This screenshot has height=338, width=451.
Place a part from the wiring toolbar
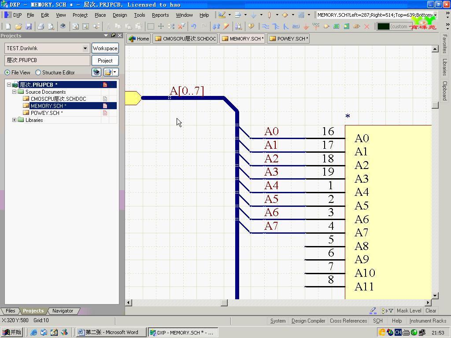[x=326, y=26]
